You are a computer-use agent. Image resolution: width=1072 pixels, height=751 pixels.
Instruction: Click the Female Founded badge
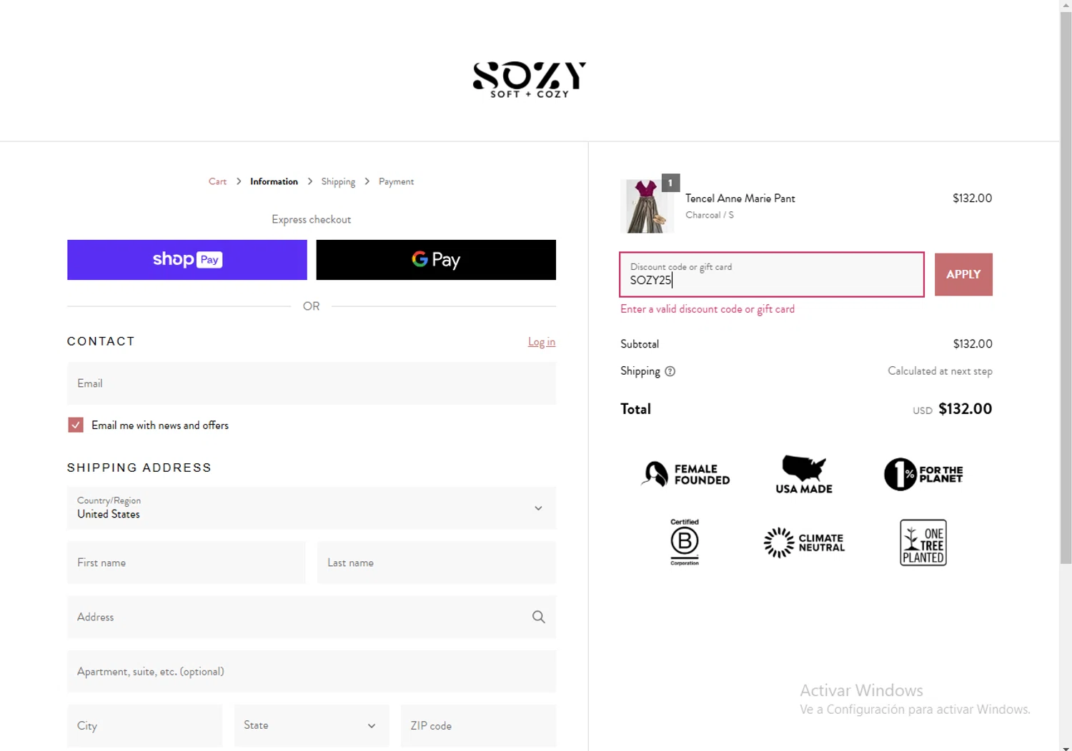click(x=685, y=474)
